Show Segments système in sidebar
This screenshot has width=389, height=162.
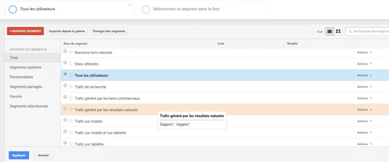click(25, 67)
